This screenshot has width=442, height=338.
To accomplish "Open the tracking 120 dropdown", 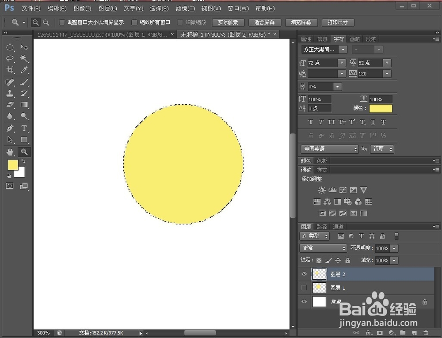I will [387, 74].
